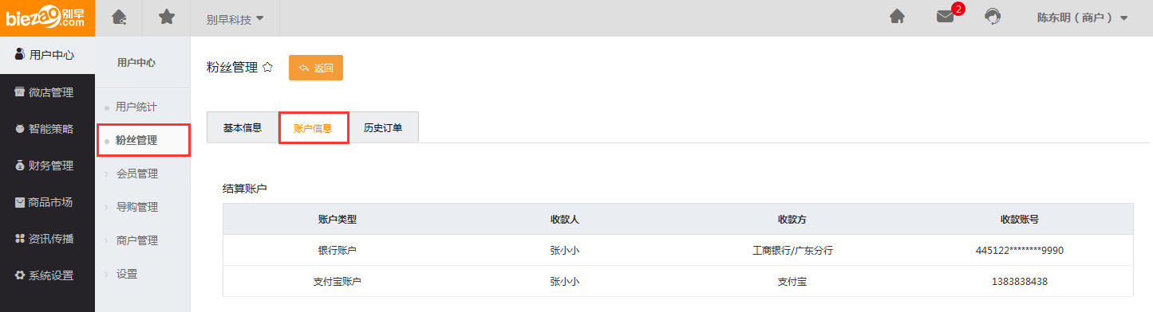Open the mail notifications icon
This screenshot has width=1153, height=312.
[946, 17]
